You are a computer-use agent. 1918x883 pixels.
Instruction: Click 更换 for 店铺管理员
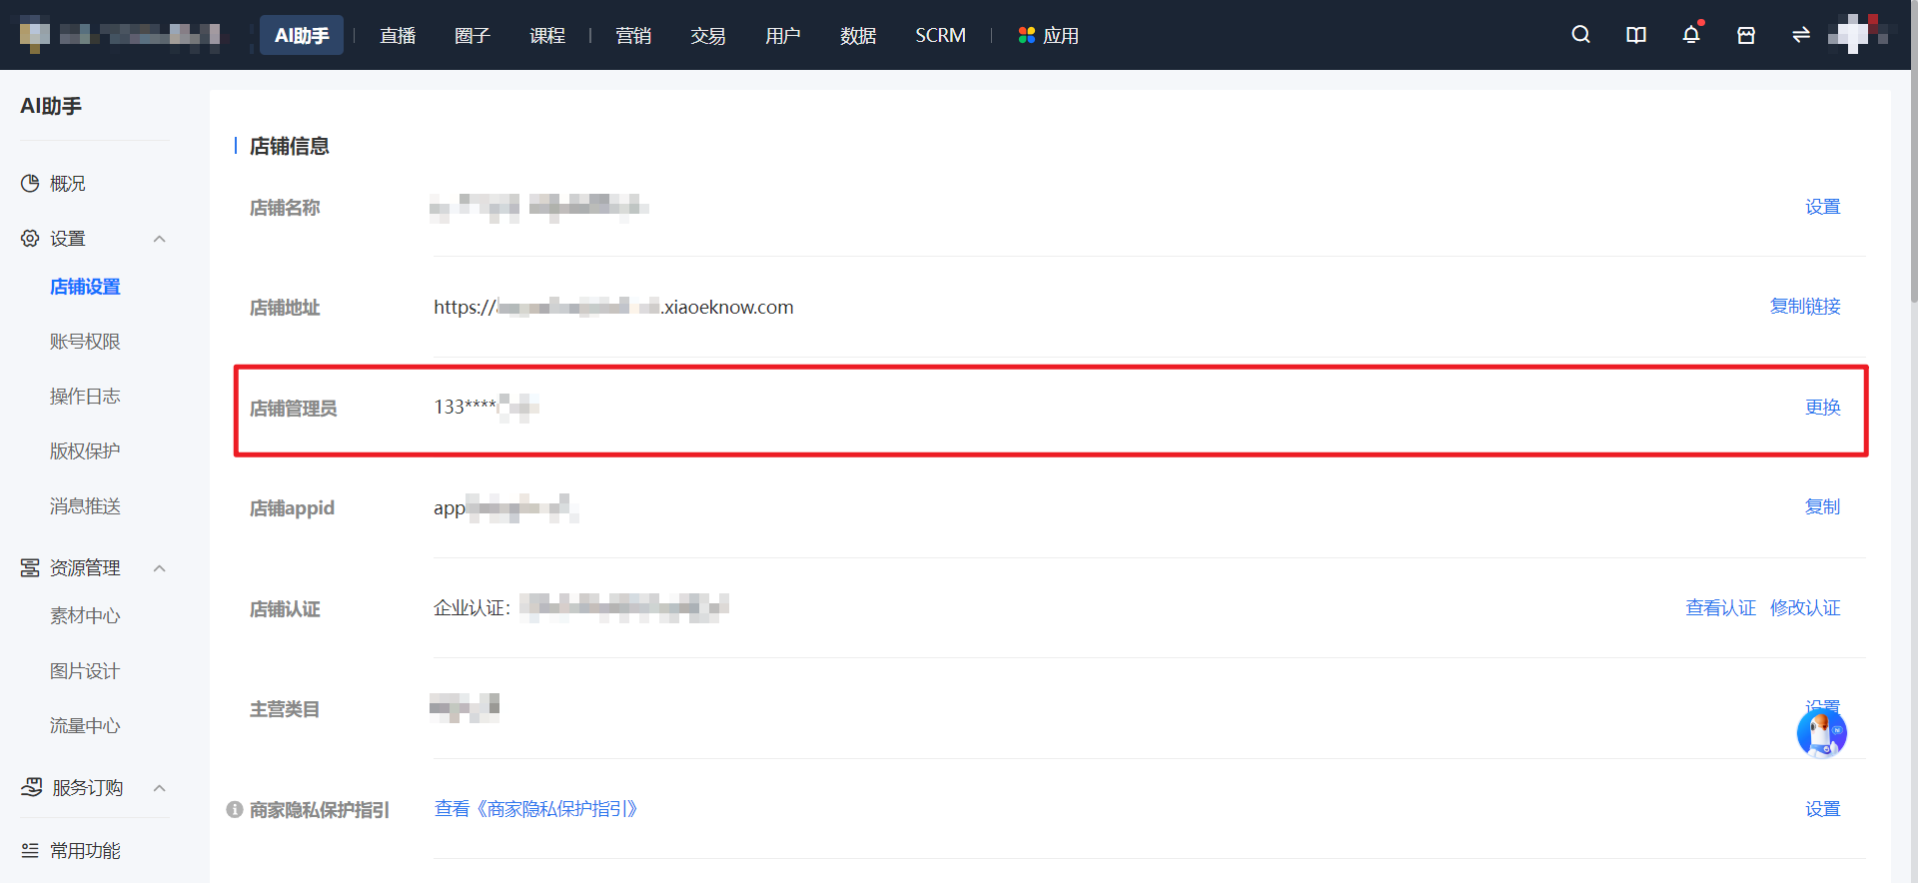coord(1822,408)
